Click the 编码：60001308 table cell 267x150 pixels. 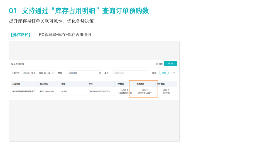(x=47, y=91)
